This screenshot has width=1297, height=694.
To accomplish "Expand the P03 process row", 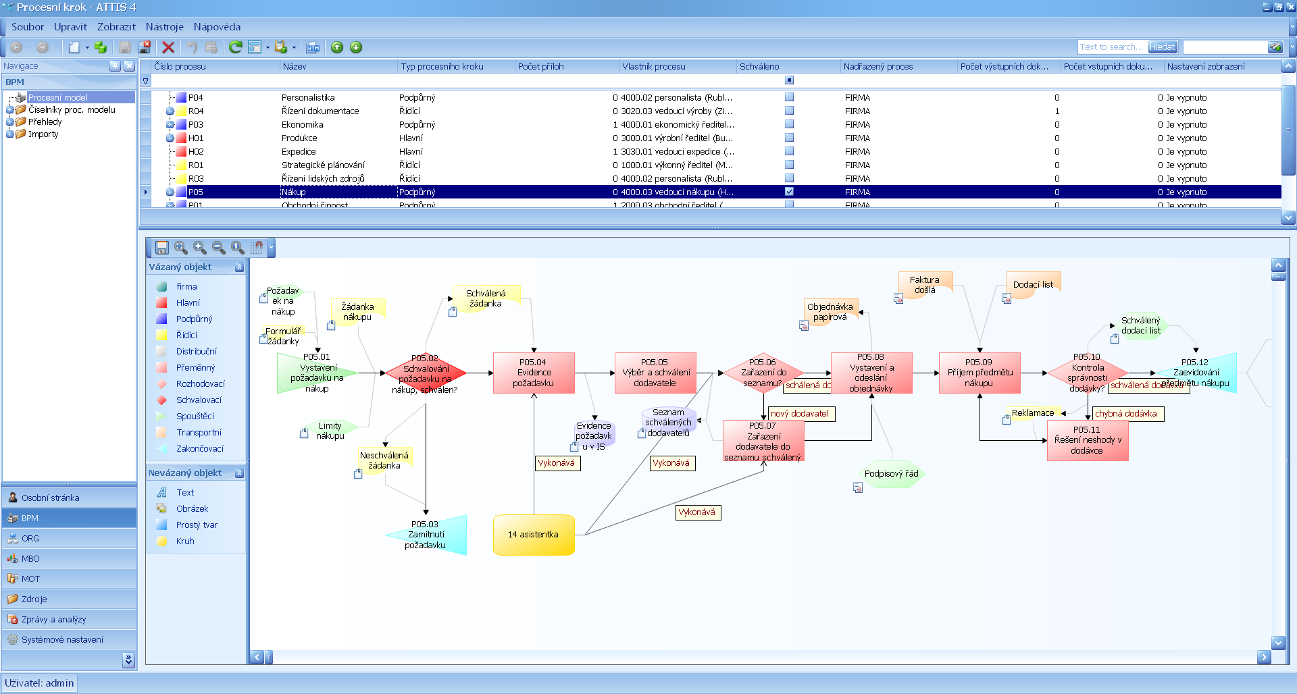I will click(x=170, y=125).
